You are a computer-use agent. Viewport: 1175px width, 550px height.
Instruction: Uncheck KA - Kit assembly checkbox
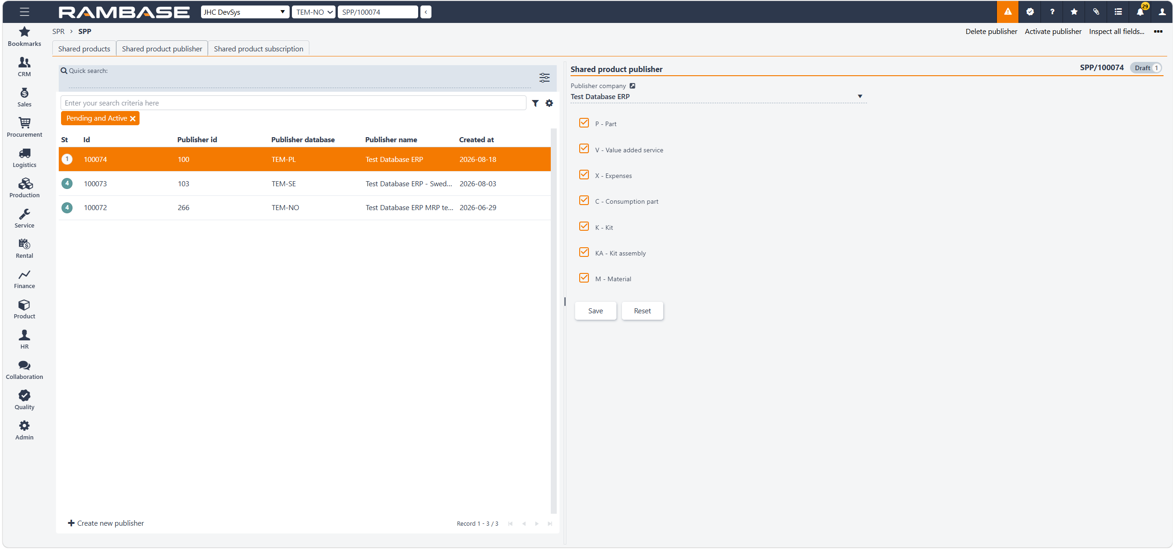[x=584, y=252]
